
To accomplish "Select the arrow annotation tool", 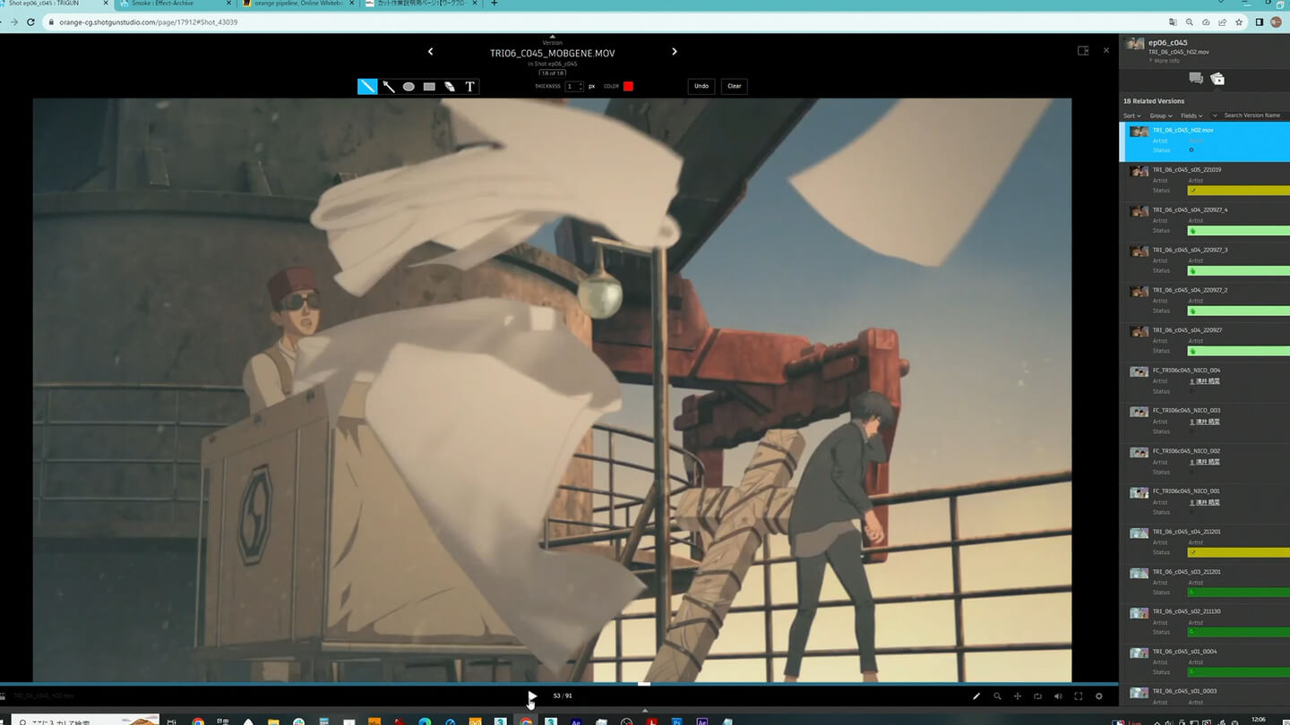I will pos(389,86).
